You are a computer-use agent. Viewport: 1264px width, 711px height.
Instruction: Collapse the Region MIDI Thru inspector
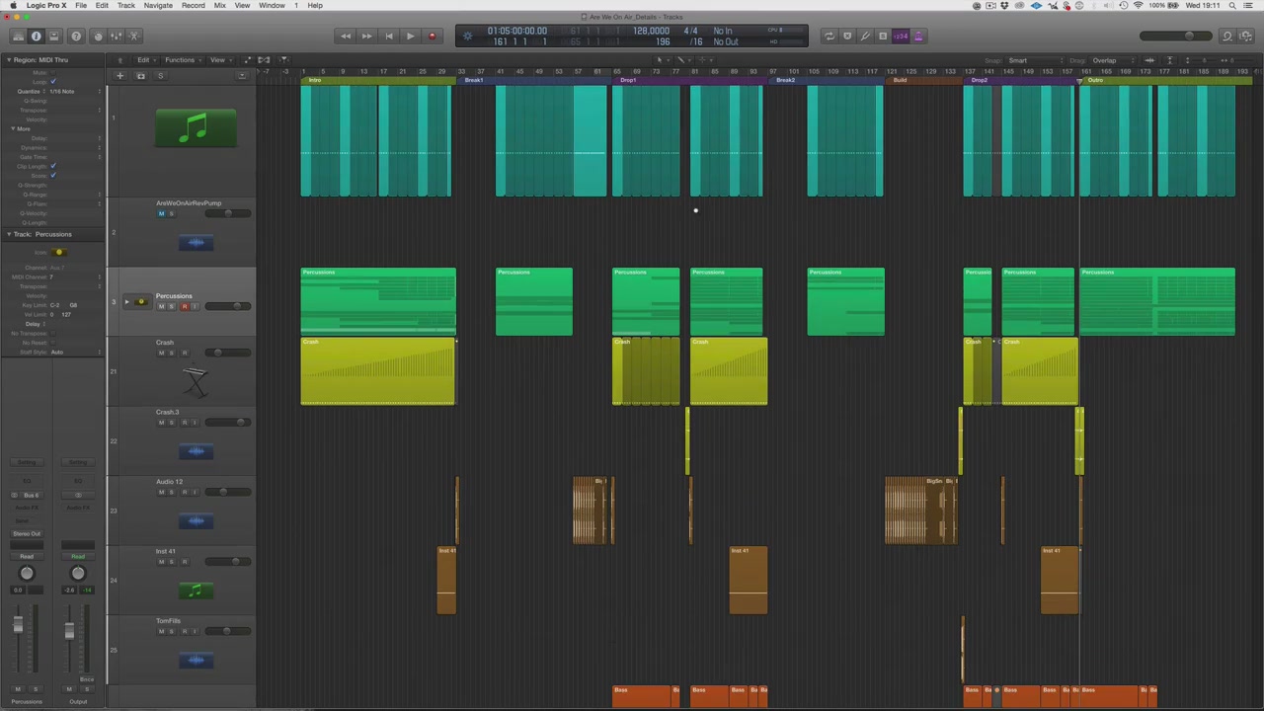pyautogui.click(x=8, y=60)
